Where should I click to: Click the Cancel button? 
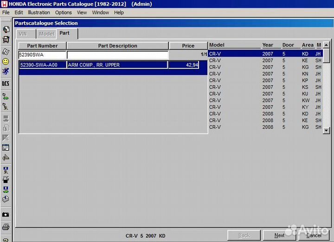313,235
